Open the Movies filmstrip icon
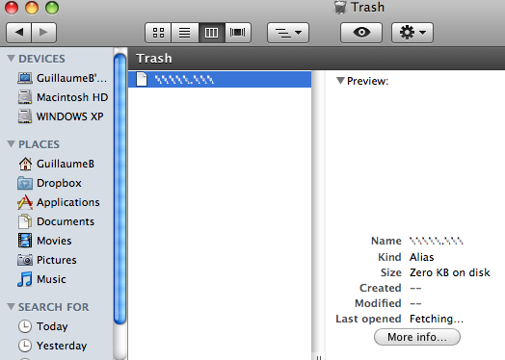This screenshot has height=360, width=505. [25, 241]
